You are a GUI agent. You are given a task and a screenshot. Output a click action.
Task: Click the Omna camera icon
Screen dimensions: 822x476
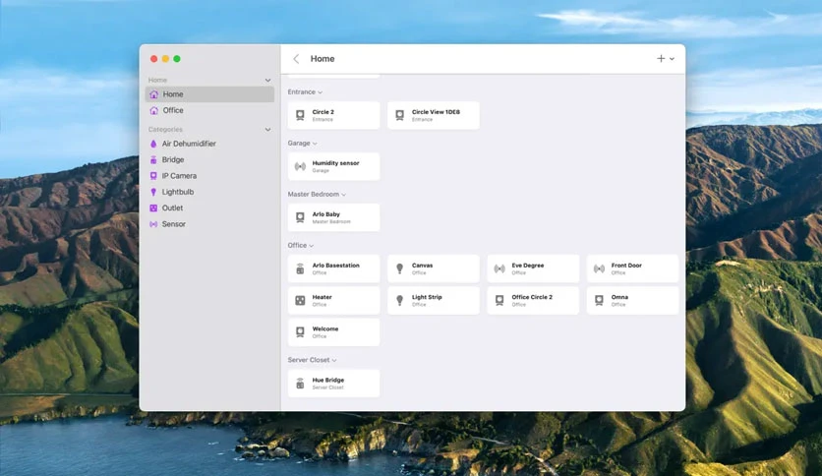point(599,300)
